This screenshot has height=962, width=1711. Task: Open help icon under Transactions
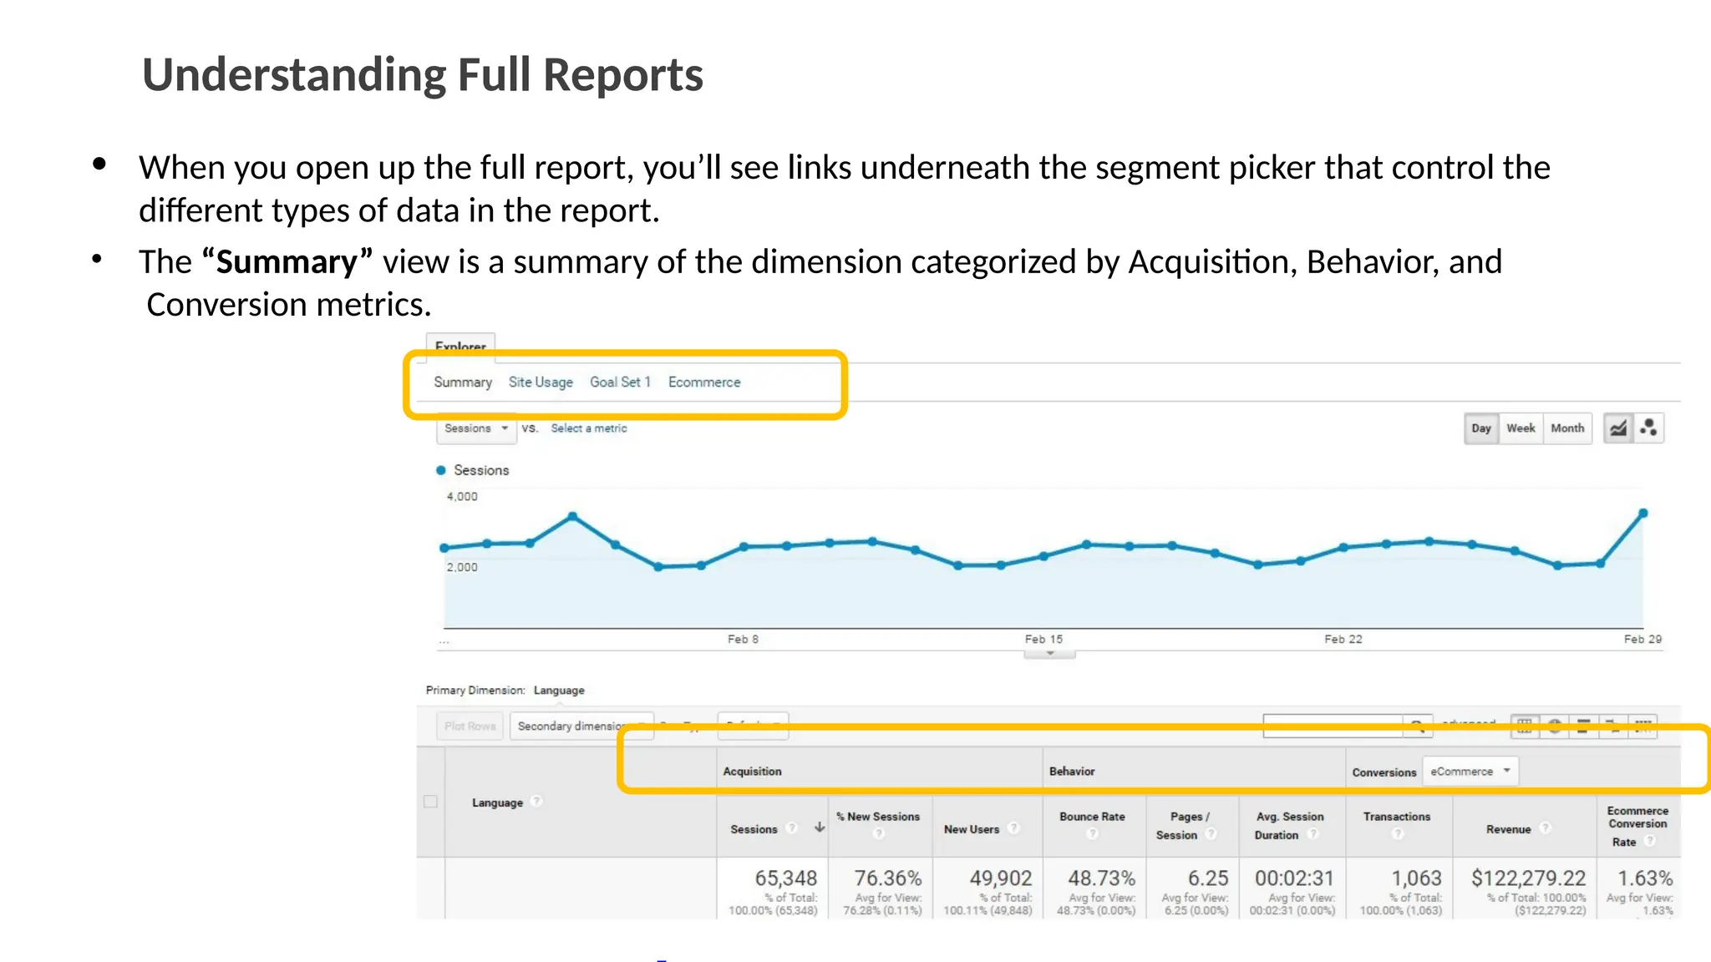coord(1397,833)
